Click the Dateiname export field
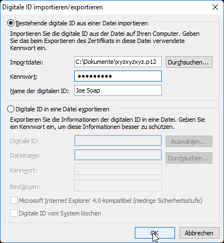Image resolution: width=224 pixels, height=243 pixels. [x=118, y=155]
